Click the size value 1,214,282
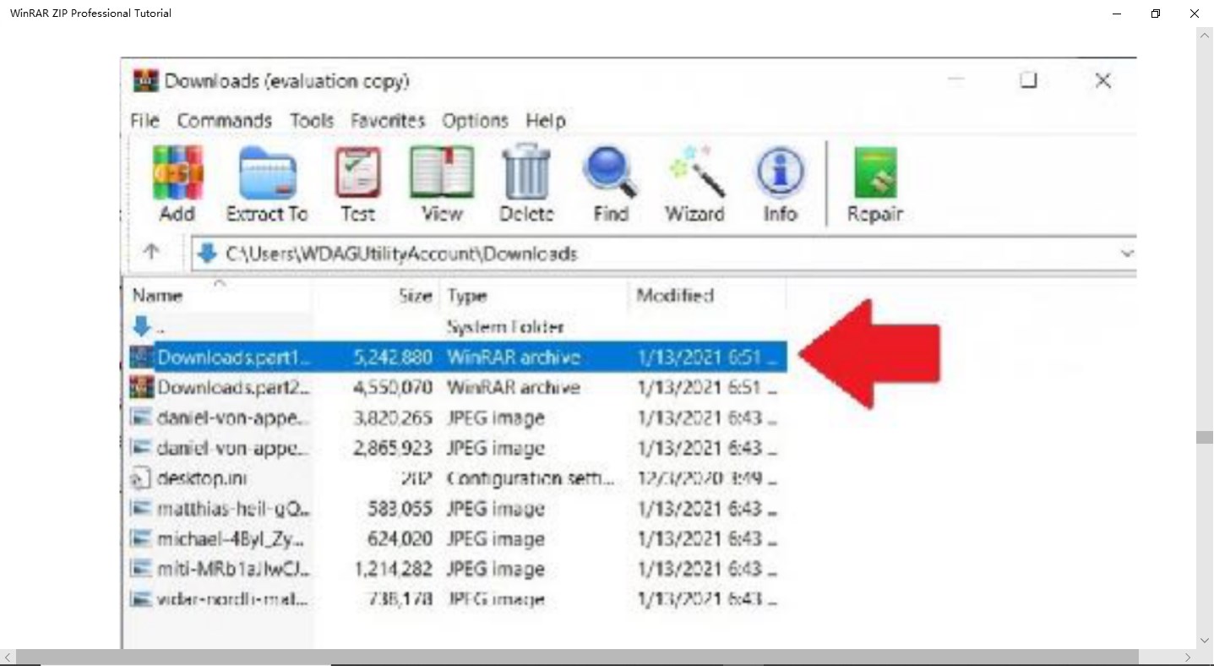The width and height of the screenshot is (1214, 666). pyautogui.click(x=394, y=569)
